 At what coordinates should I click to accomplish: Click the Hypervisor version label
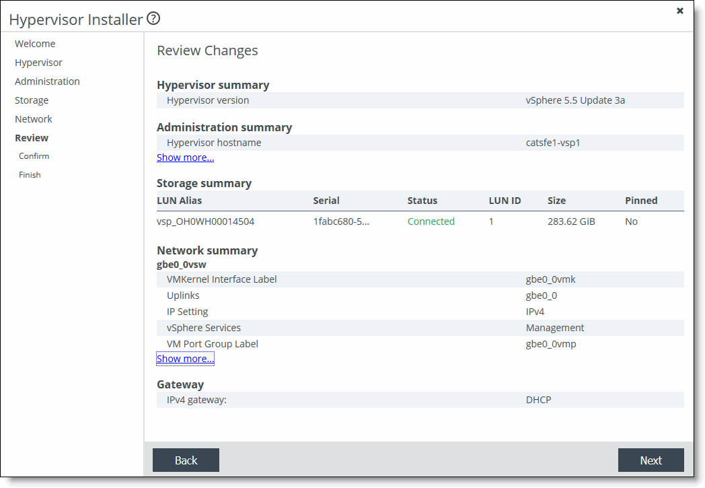208,100
